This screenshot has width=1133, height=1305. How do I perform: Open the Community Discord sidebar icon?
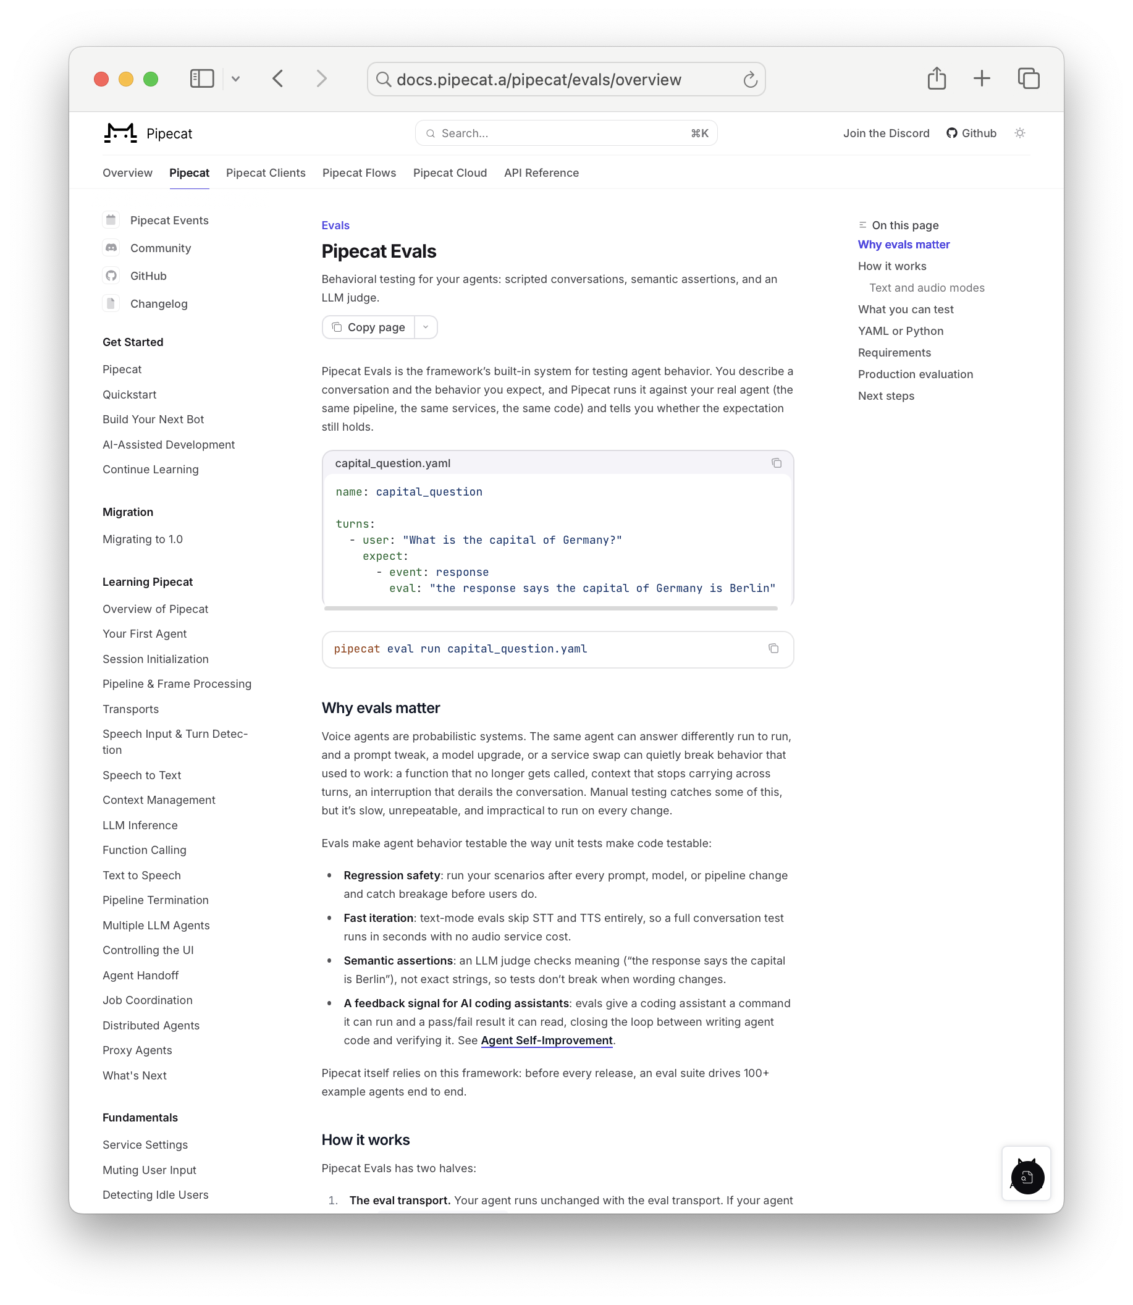click(111, 248)
